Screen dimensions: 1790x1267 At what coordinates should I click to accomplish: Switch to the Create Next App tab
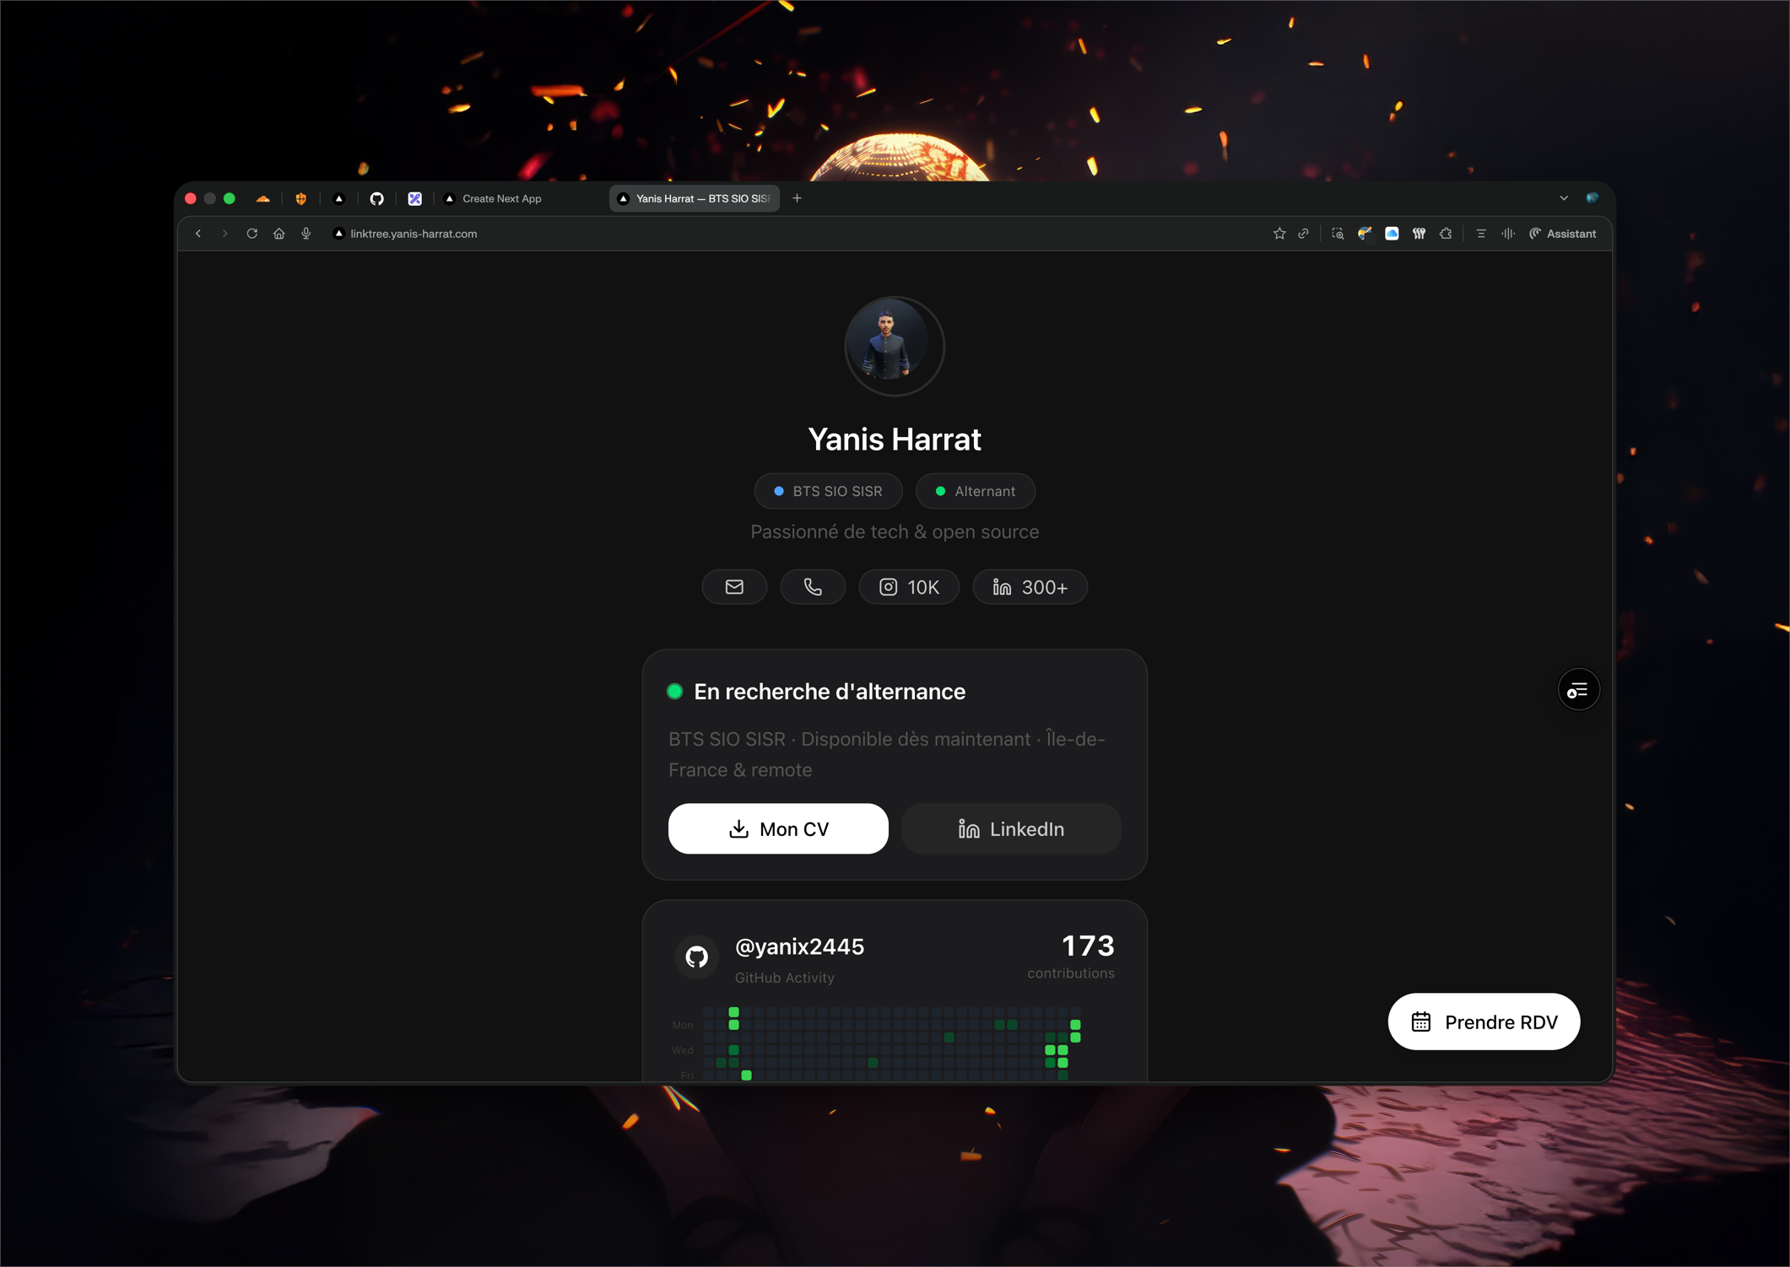click(501, 199)
